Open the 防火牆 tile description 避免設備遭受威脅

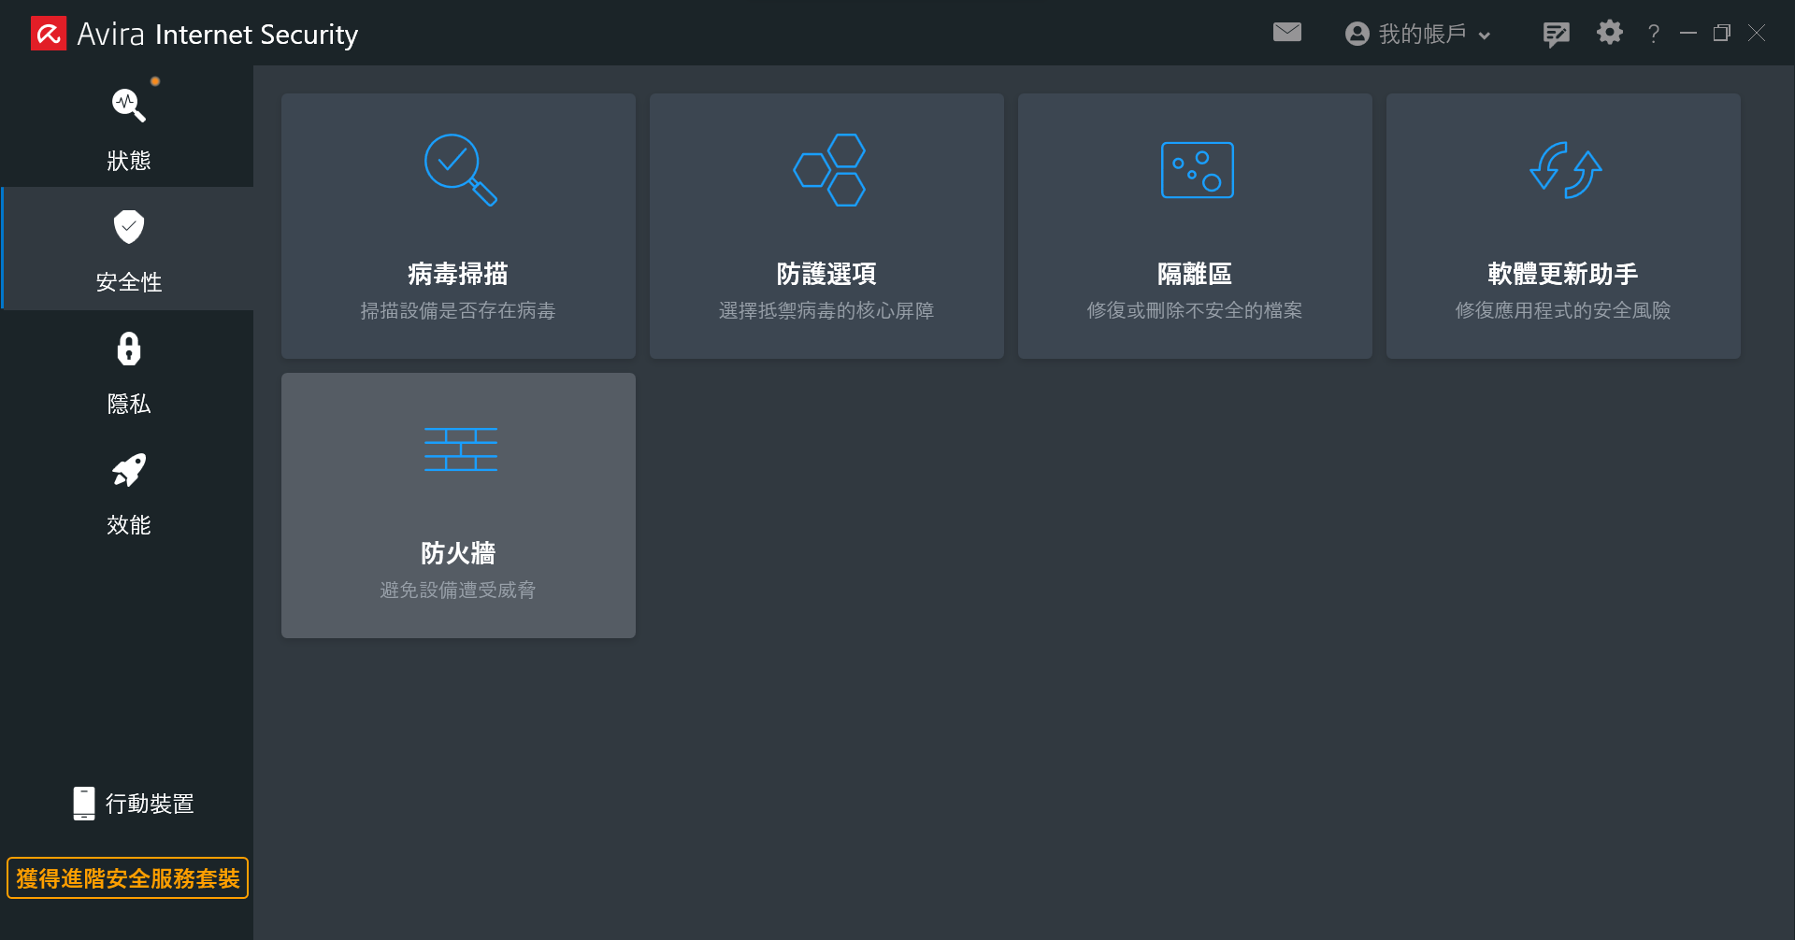[x=458, y=590]
